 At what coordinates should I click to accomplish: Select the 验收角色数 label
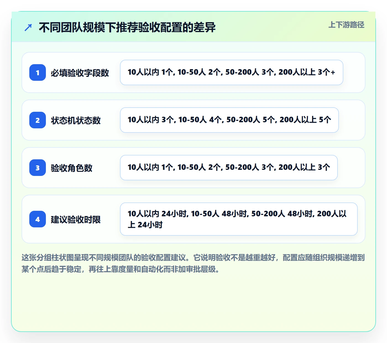[72, 168]
